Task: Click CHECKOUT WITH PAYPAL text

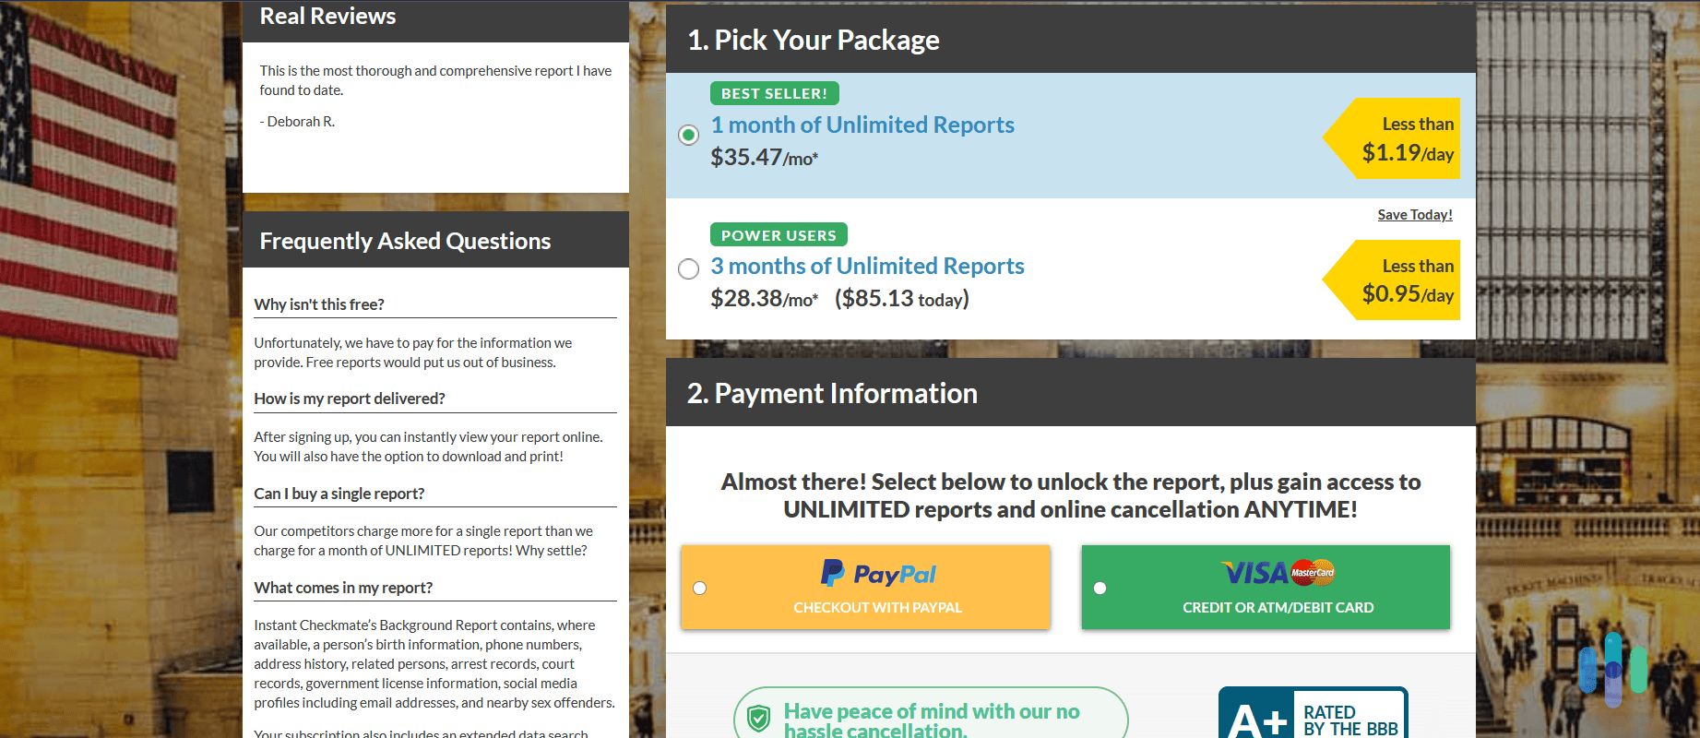Action: [878, 607]
